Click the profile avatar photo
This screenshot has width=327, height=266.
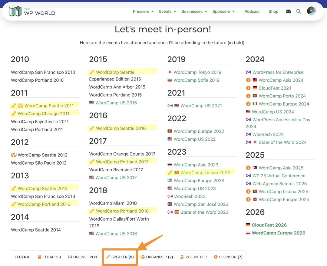312,11
